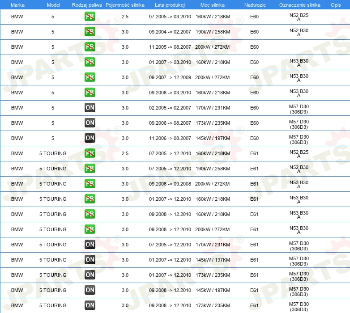Click petrol icon in 07.2005 -> 03.2010 row
The image size is (350, 313).
[x=90, y=17]
